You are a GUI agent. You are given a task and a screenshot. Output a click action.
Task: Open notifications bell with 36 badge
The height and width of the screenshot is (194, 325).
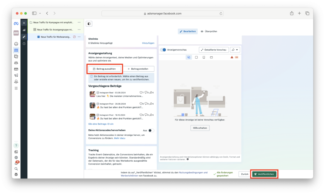point(17,163)
